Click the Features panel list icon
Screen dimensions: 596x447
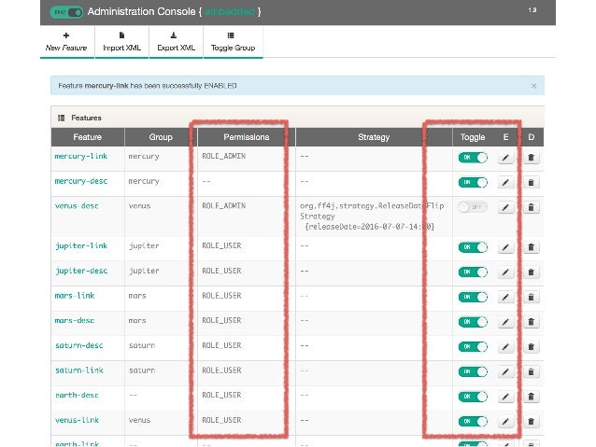(x=62, y=118)
